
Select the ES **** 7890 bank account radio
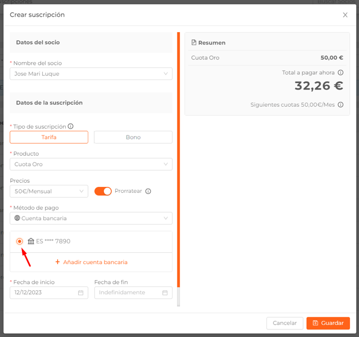pos(20,241)
